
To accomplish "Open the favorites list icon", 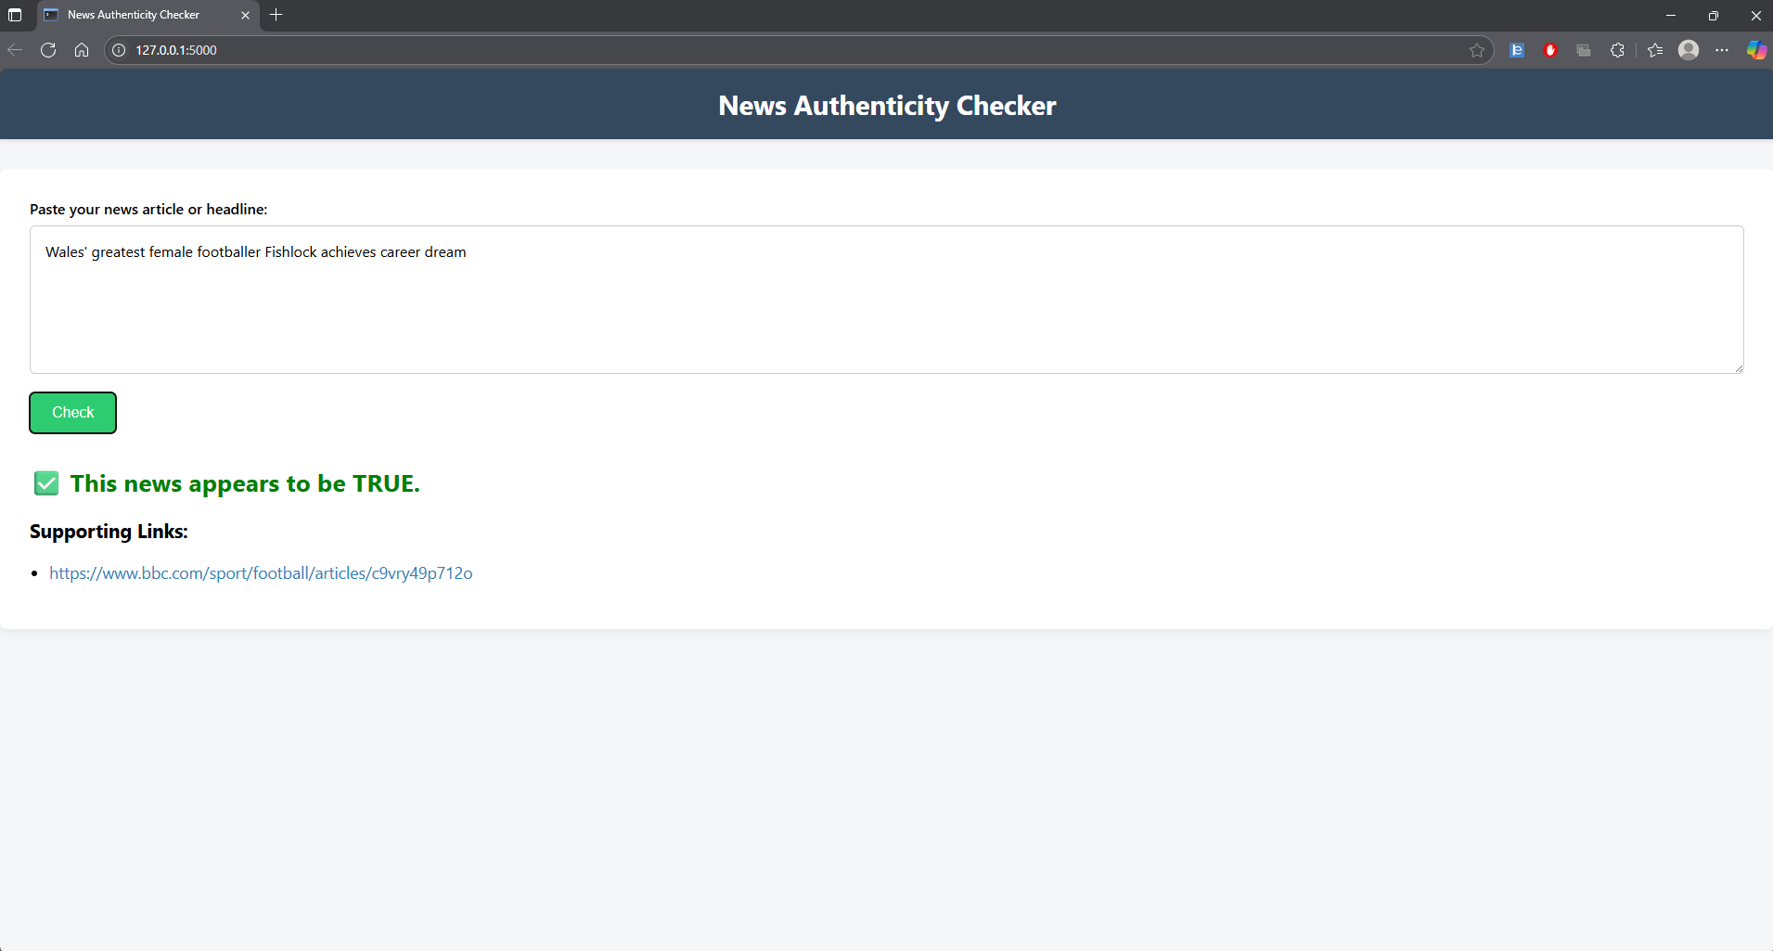I will pyautogui.click(x=1655, y=50).
